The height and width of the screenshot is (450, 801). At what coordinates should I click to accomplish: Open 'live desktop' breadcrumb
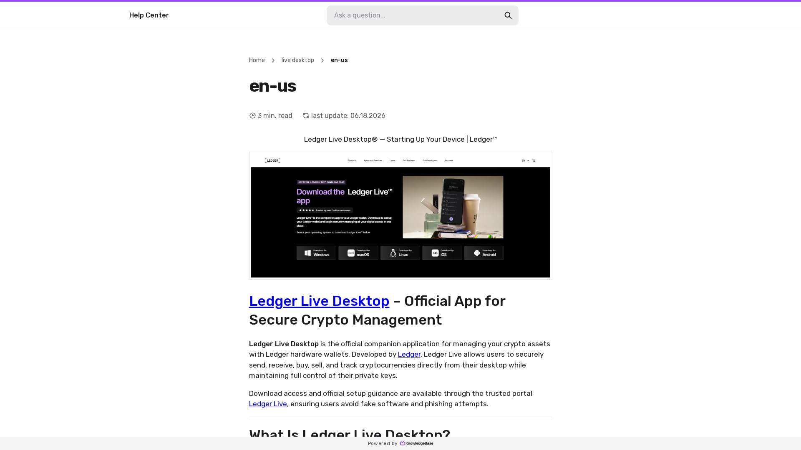point(298,60)
